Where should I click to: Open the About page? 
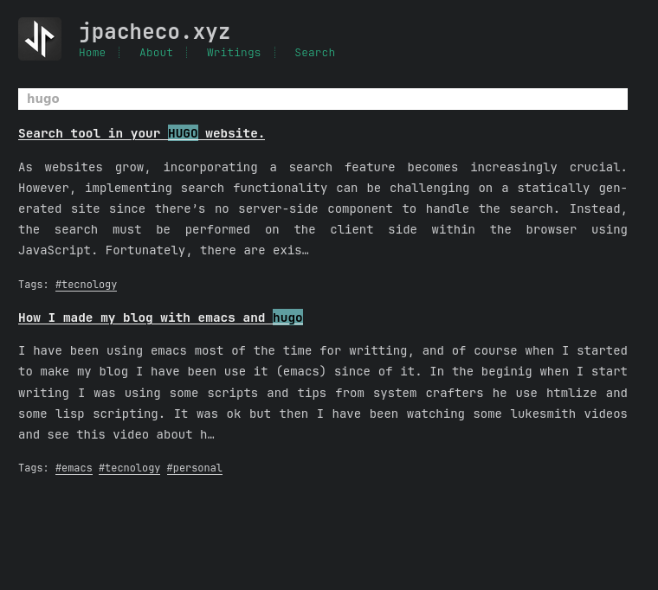(x=156, y=53)
